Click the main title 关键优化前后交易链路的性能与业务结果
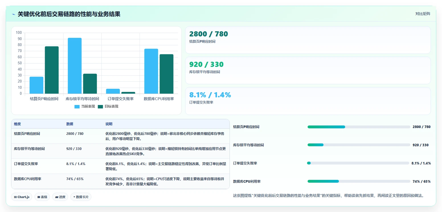442x212 pixels. [x=69, y=14]
